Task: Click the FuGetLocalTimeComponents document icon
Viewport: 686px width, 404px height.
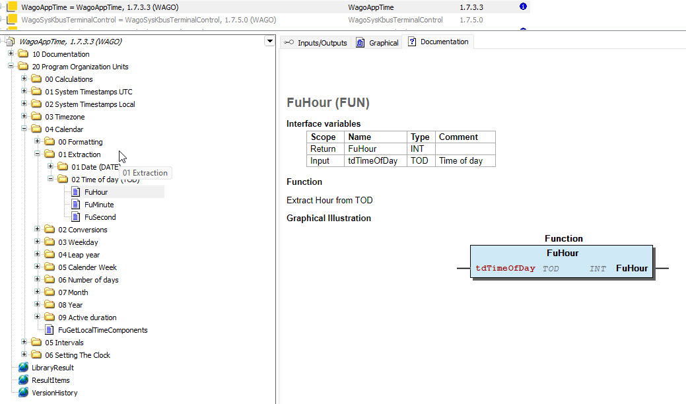Action: (x=50, y=330)
